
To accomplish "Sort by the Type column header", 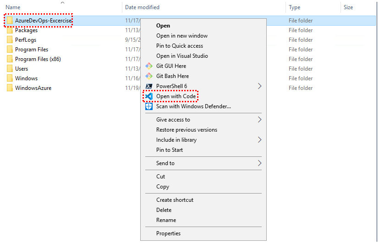I will (294, 7).
